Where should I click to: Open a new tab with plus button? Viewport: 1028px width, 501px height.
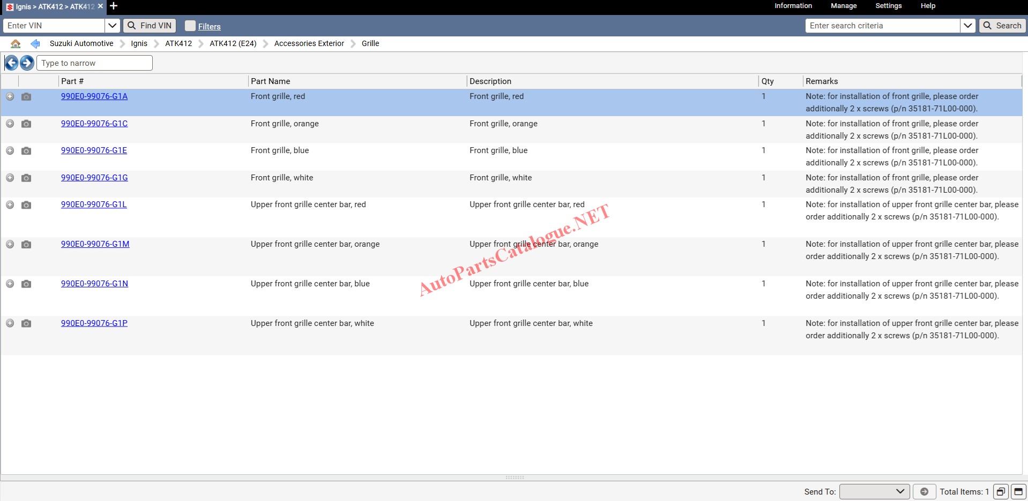114,6
